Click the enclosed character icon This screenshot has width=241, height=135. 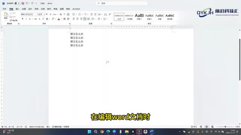(x=68, y=19)
